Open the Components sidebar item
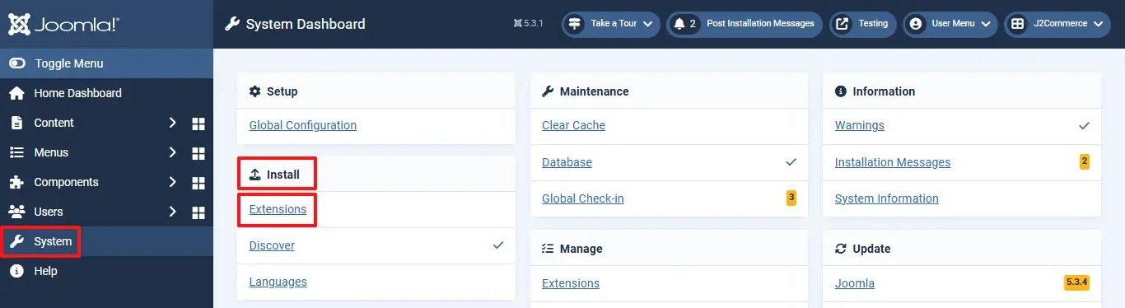 click(66, 182)
